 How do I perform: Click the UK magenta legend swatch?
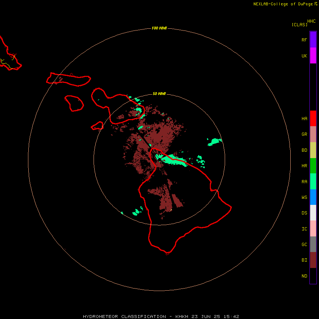tap(313, 56)
